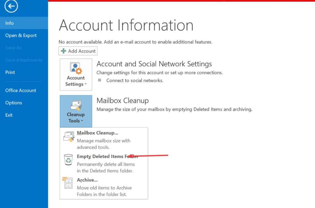The width and height of the screenshot is (315, 208).
Task: Click the green plus Add Account icon
Action: [63, 51]
